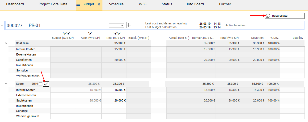Switch to the Dashboard tab
The width and height of the screenshot is (308, 122).
point(15,4)
